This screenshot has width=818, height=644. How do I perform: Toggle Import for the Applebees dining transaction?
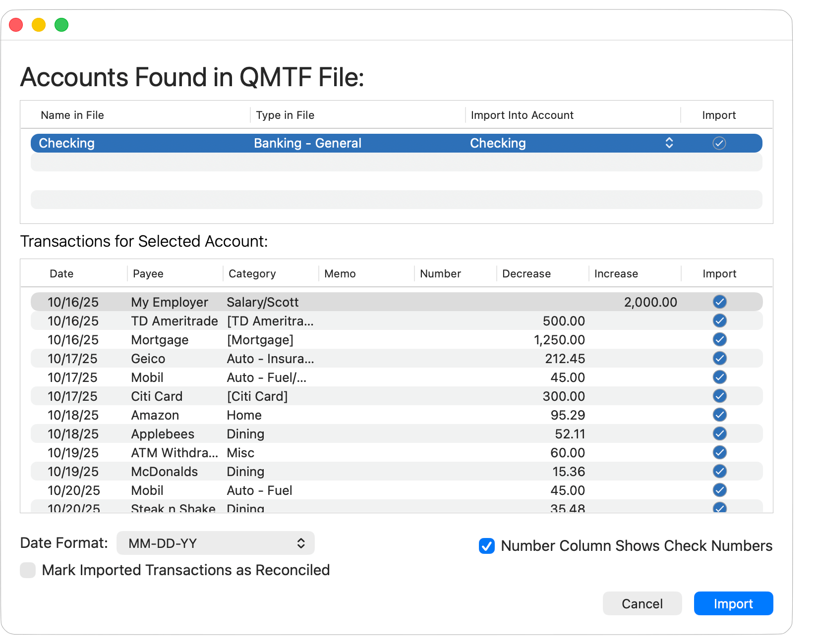point(719,433)
